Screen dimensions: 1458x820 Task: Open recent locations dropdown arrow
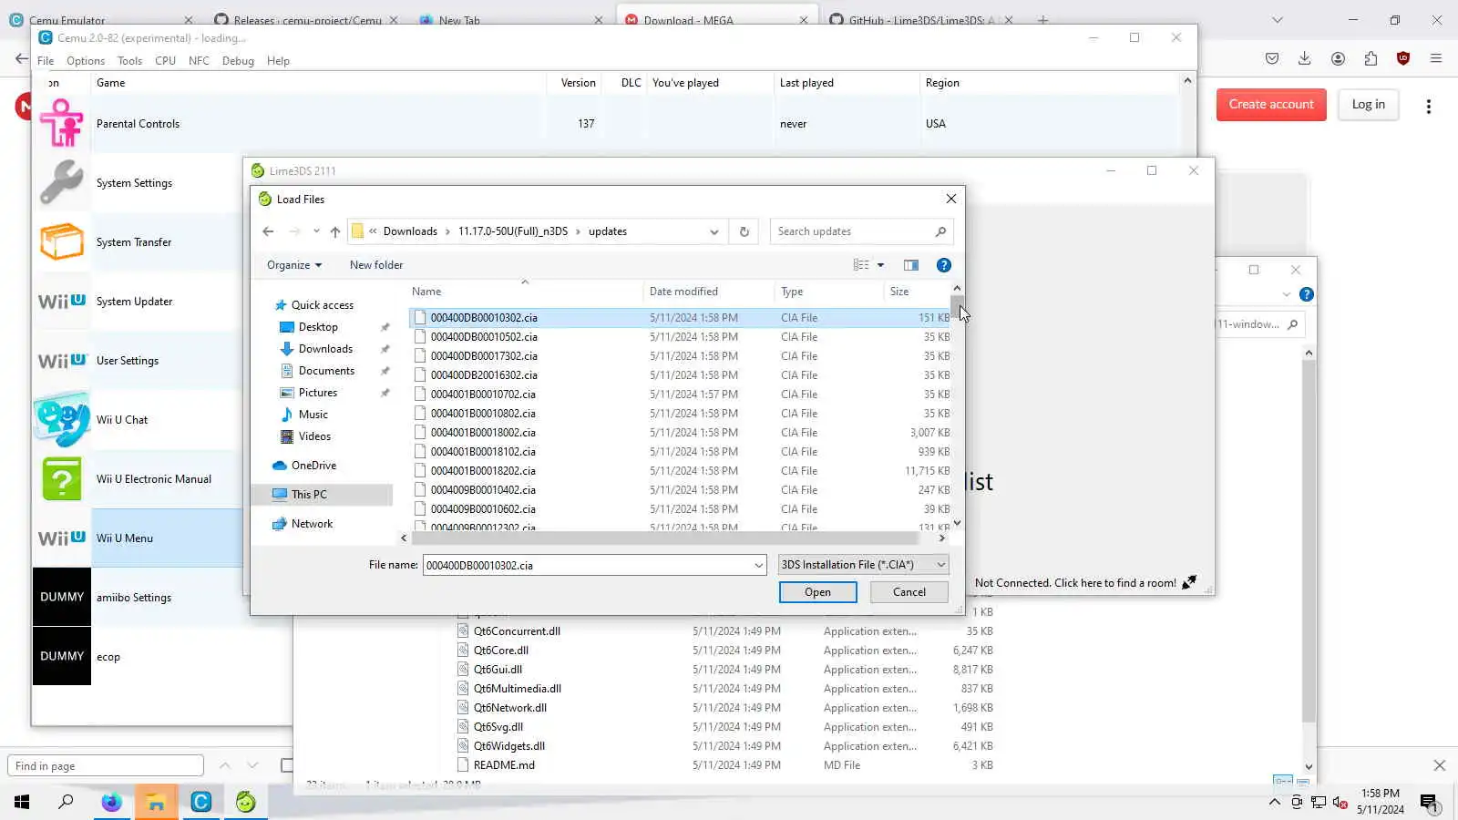coord(316,231)
